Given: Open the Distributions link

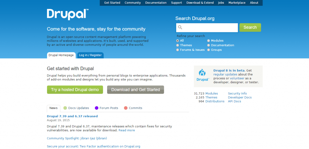Looking at the screenshot, I should [215, 102].
